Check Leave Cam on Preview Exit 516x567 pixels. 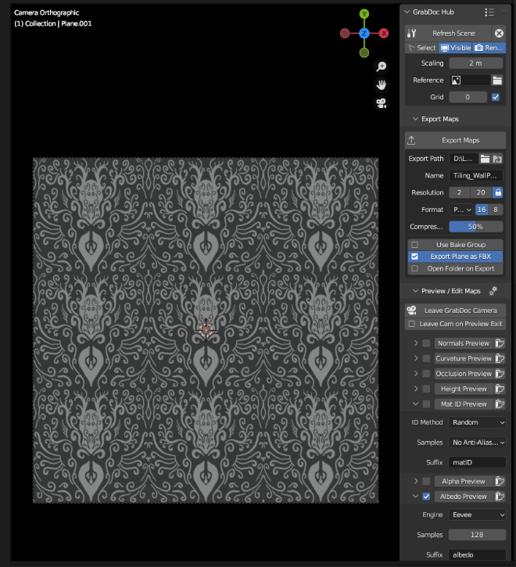tap(412, 324)
